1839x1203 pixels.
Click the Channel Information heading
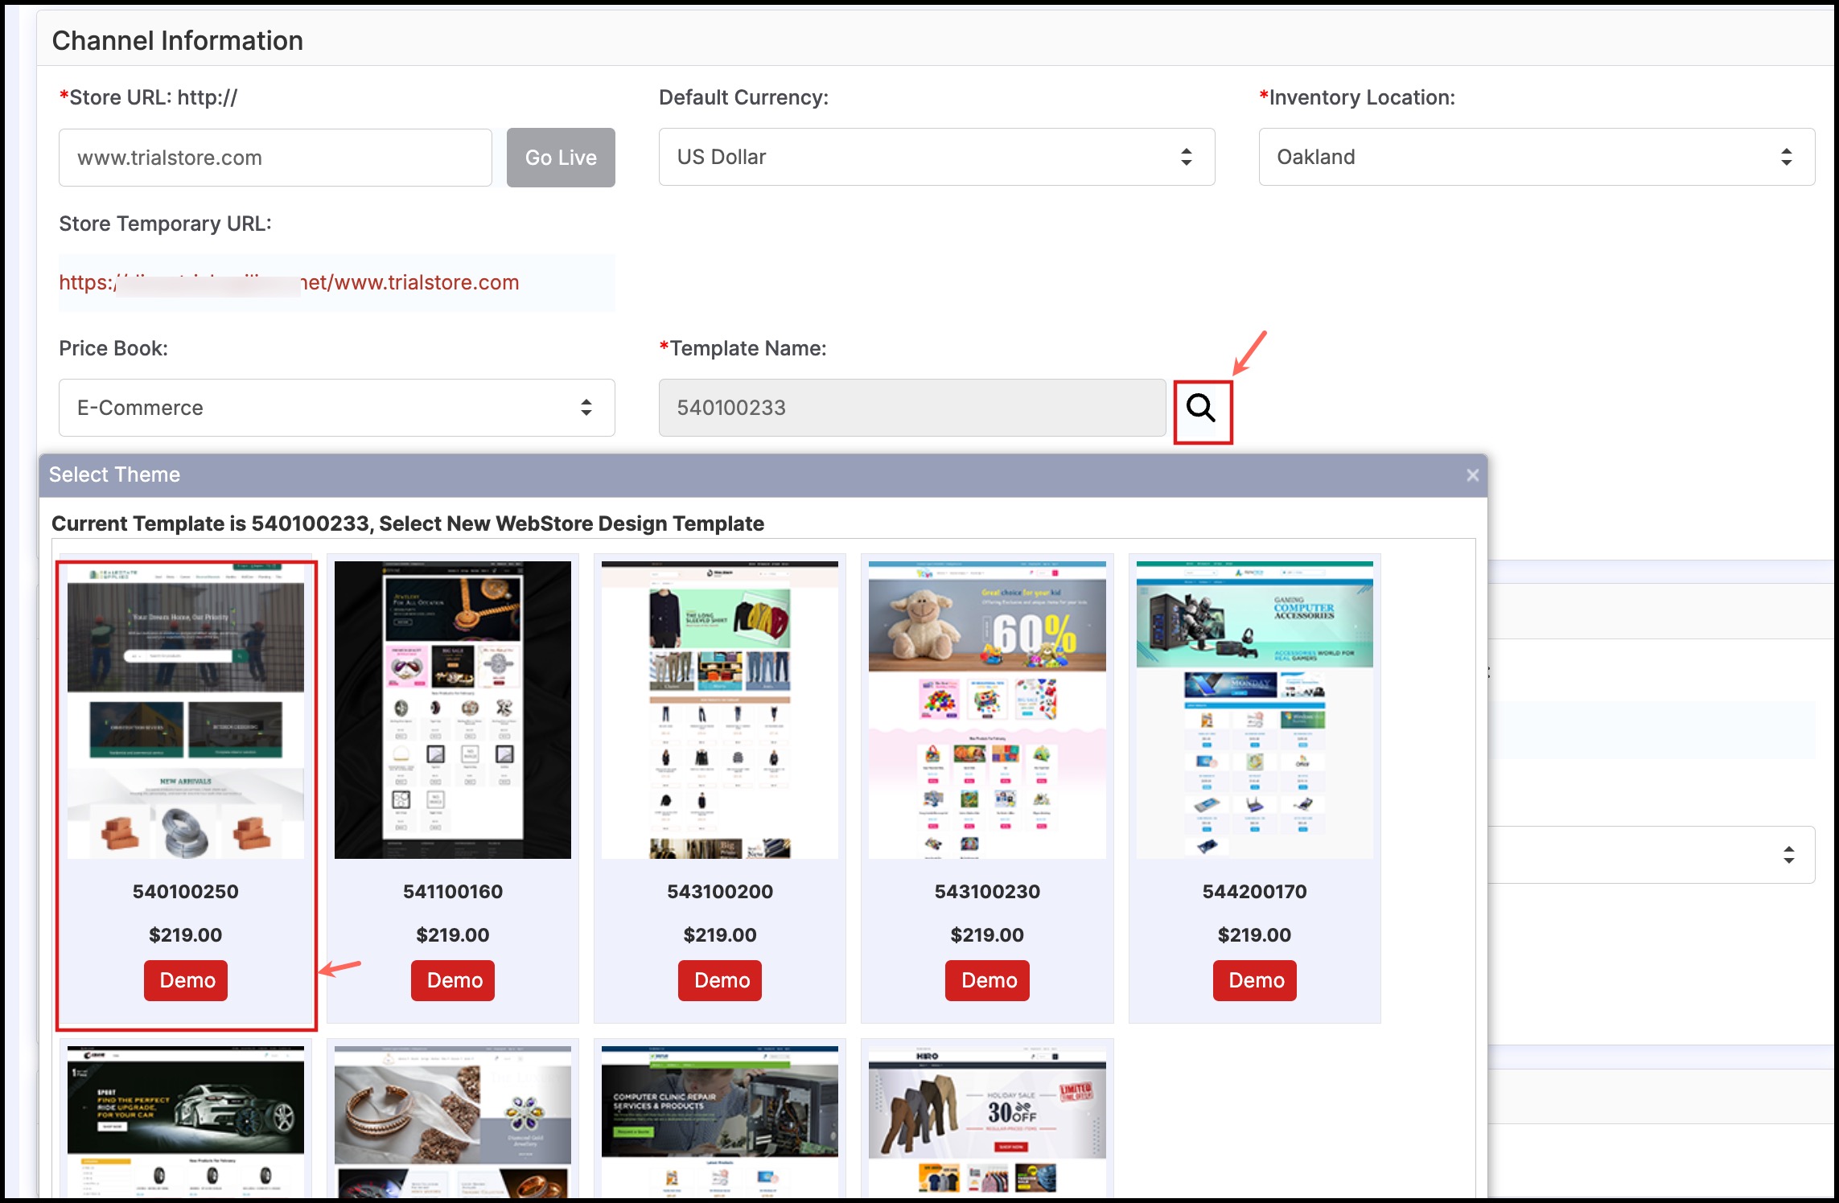pyautogui.click(x=178, y=40)
